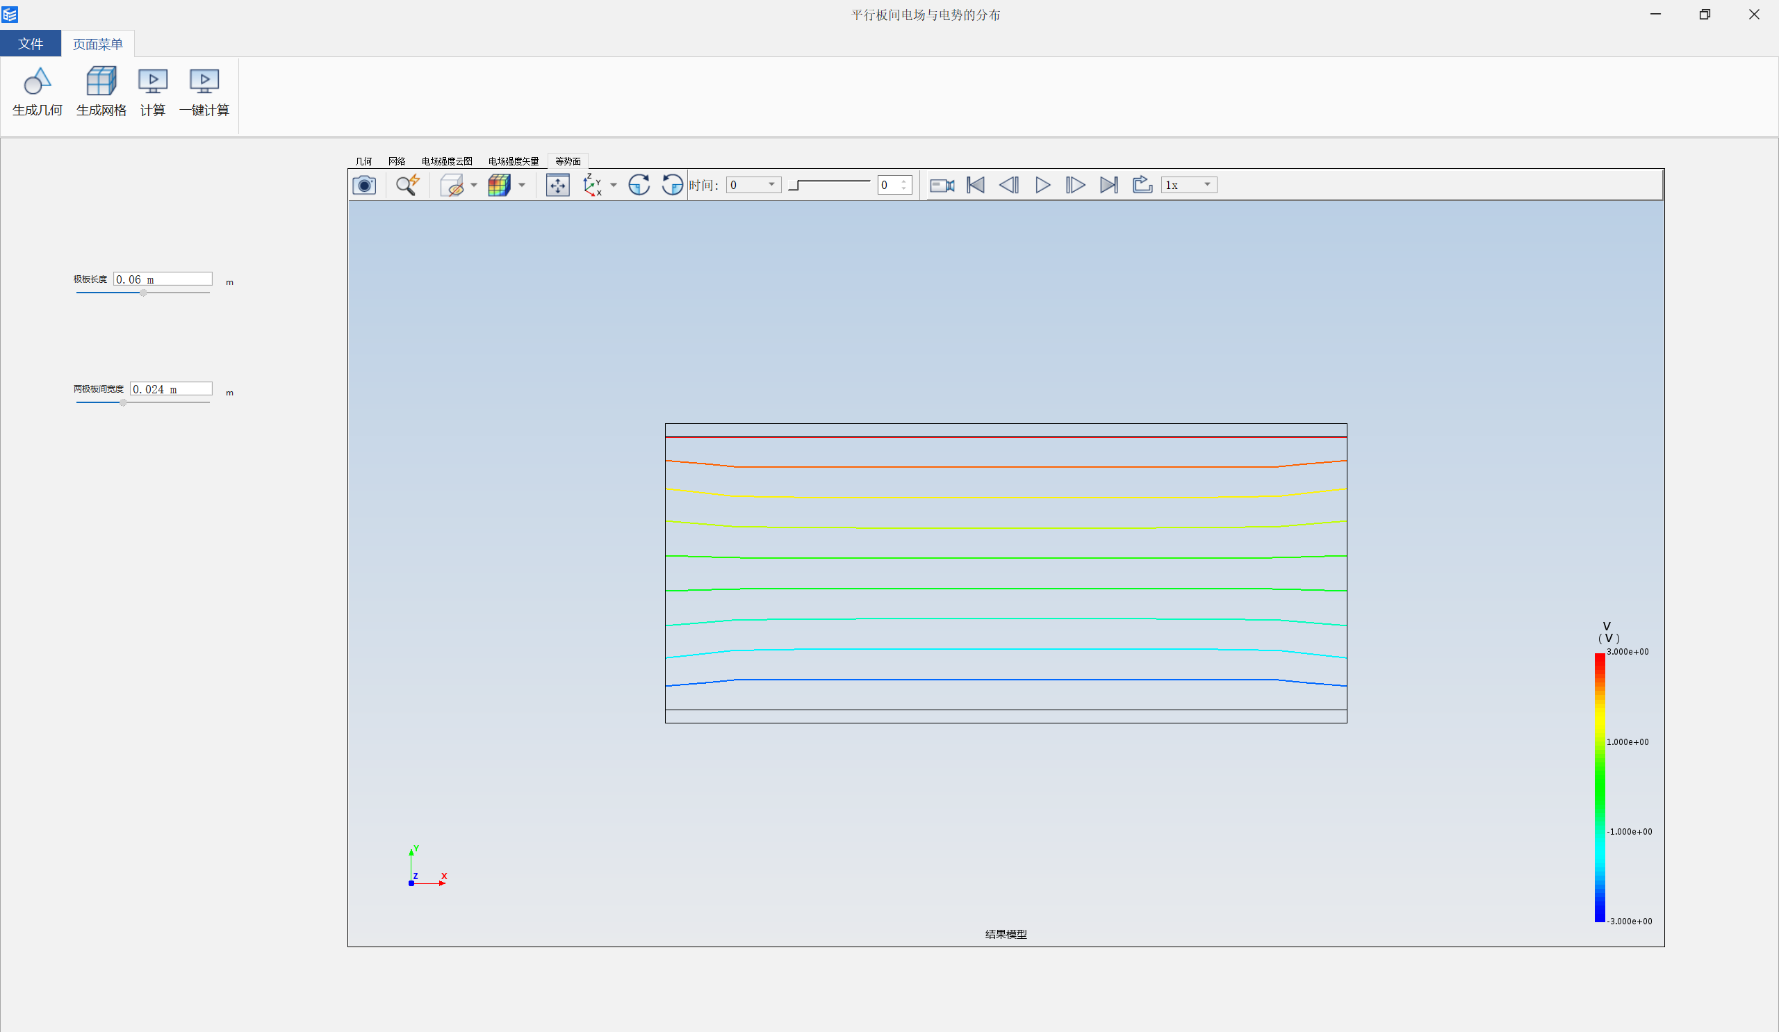The height and width of the screenshot is (1032, 1779).
Task: Jump to the last frame
Action: pos(1109,185)
